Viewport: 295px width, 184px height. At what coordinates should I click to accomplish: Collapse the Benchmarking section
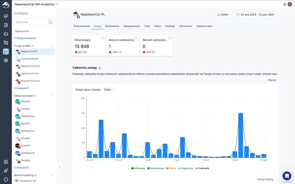(x=53, y=175)
